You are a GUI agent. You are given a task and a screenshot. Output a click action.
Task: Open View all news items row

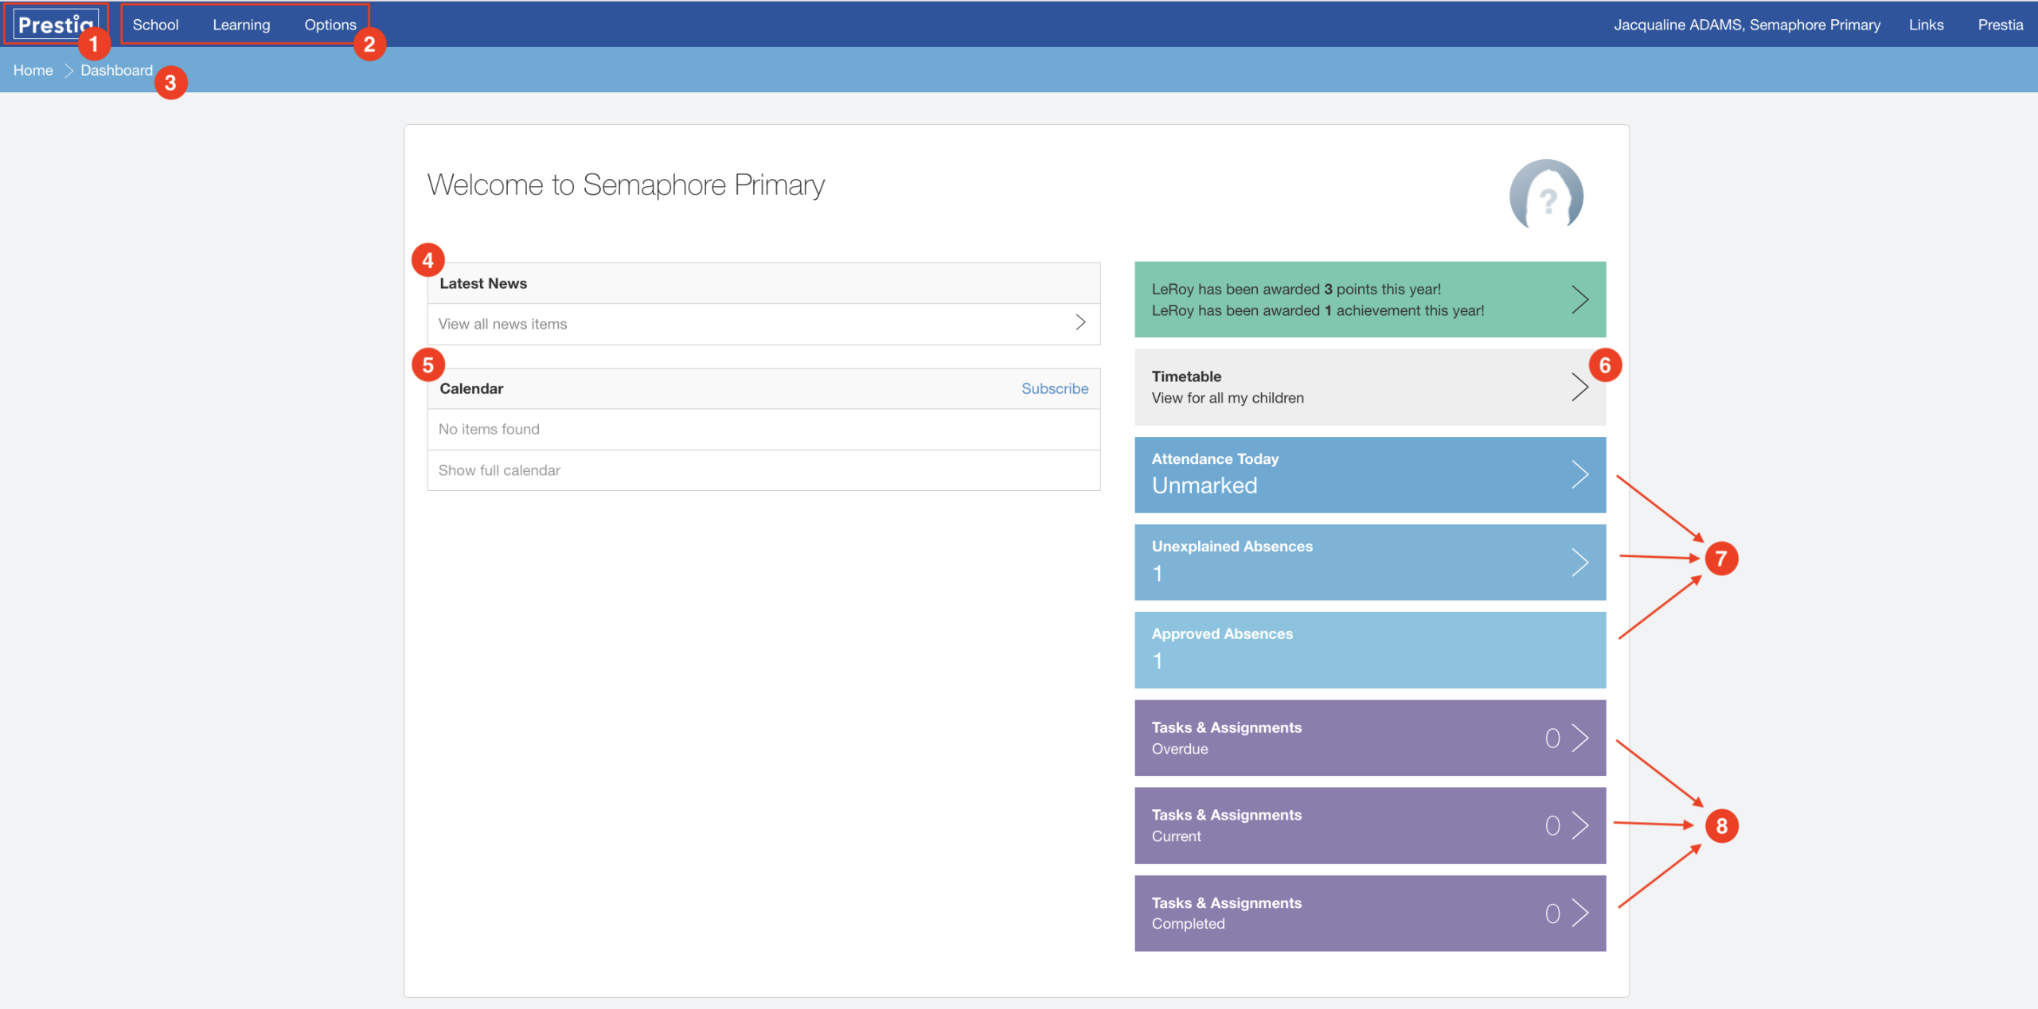(x=763, y=324)
